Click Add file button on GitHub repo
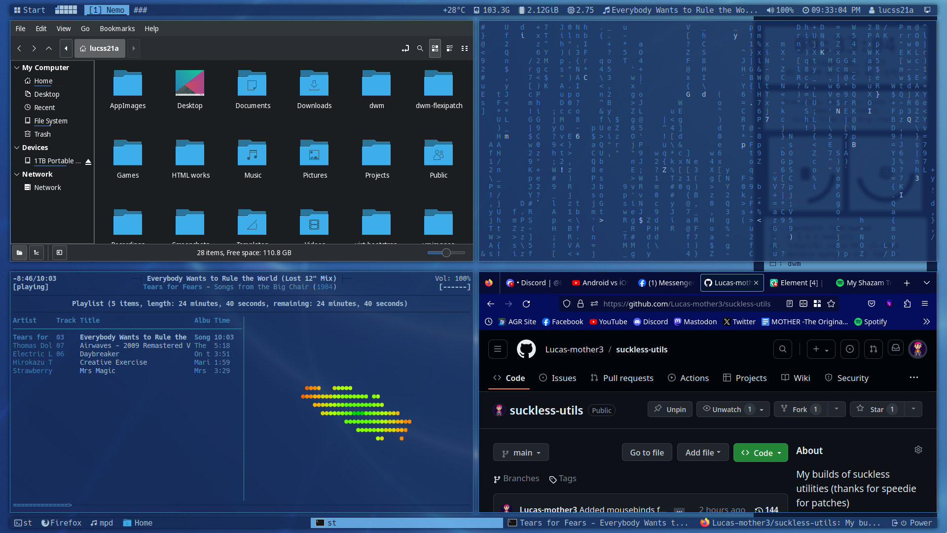947x533 pixels. click(702, 452)
